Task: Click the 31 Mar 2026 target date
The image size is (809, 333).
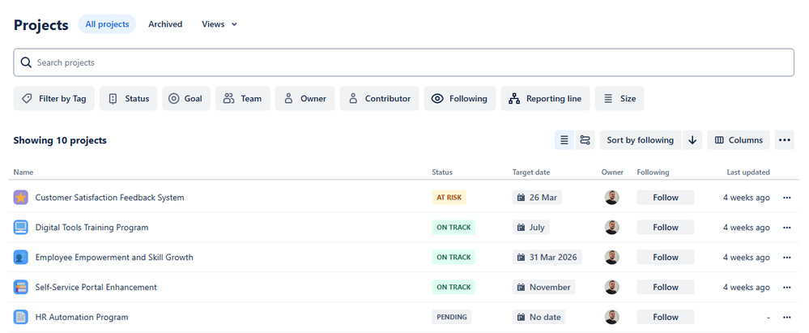Action: [547, 257]
